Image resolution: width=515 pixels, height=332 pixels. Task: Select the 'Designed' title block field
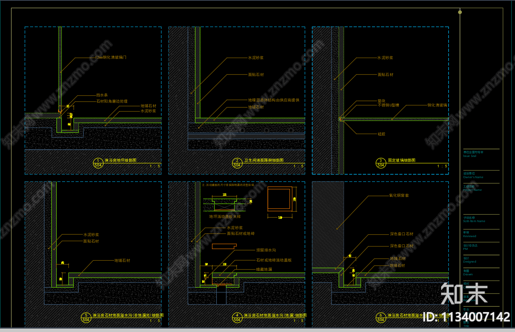[x=470, y=262]
